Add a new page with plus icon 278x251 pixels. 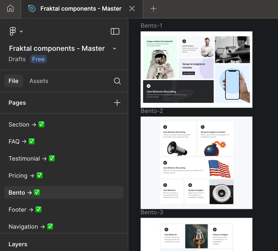(117, 103)
